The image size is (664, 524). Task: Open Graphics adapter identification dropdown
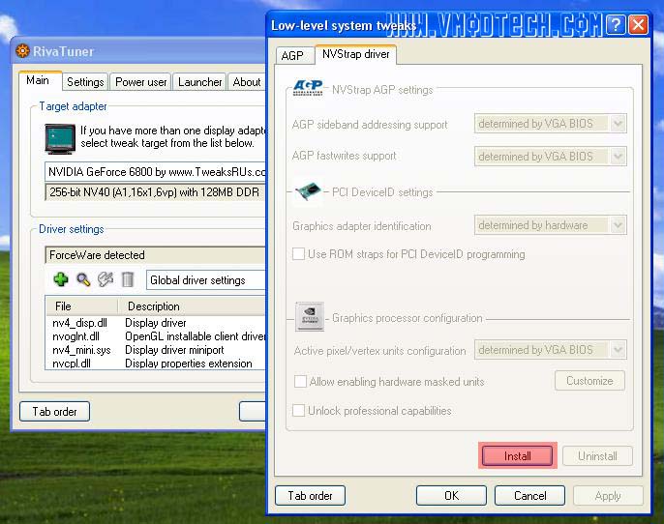pyautogui.click(x=550, y=225)
